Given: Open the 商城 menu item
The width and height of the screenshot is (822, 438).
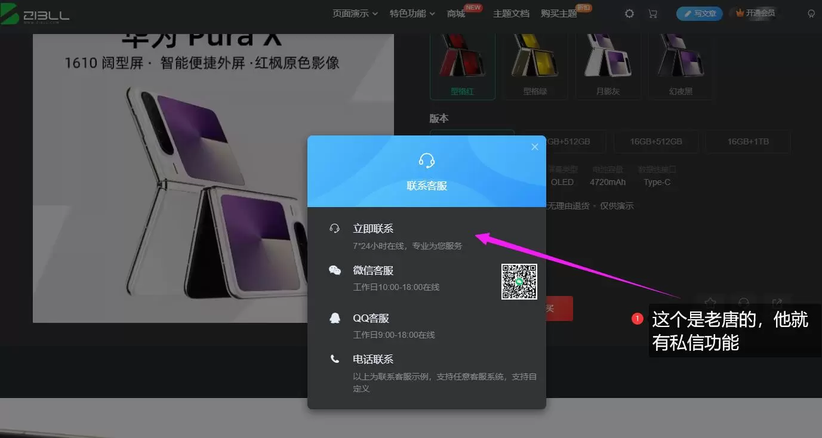Looking at the screenshot, I should point(456,13).
